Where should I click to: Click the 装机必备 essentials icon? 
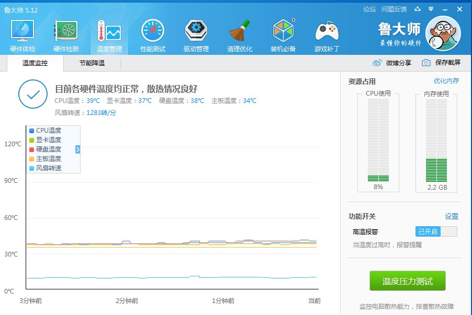tap(283, 34)
